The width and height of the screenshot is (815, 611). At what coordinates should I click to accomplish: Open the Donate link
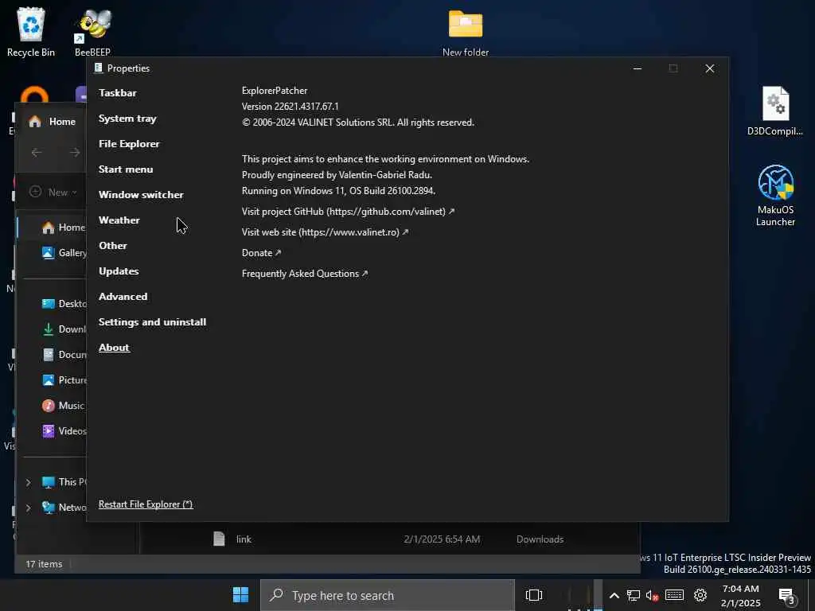pyautogui.click(x=261, y=253)
